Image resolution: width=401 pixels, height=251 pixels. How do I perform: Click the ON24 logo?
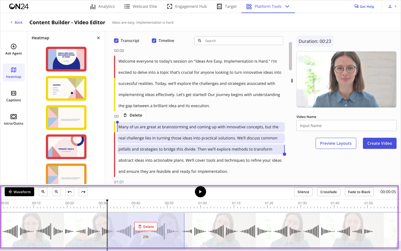point(19,7)
